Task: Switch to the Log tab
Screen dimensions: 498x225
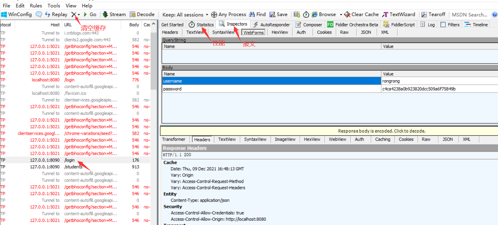Action: click(x=428, y=25)
